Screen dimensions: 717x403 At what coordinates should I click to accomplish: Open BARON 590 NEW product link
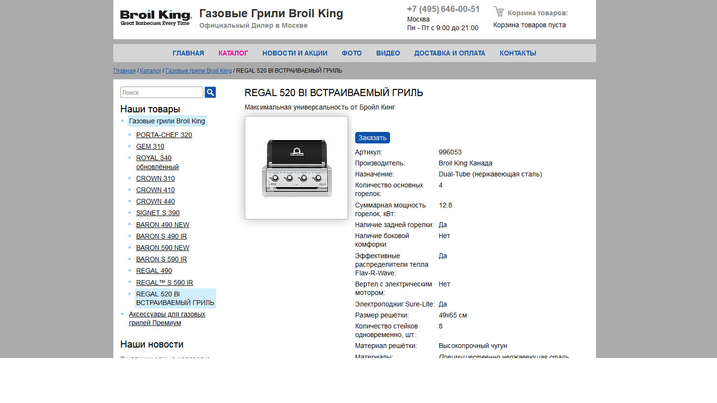[163, 248]
